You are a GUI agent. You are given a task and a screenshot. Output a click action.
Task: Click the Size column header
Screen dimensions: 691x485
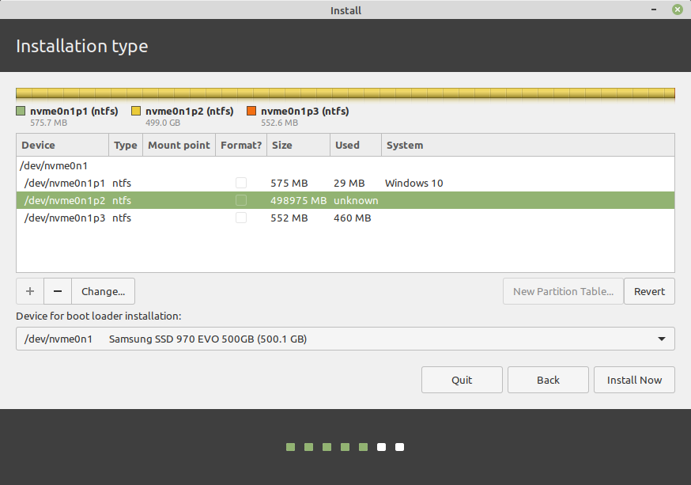point(298,145)
